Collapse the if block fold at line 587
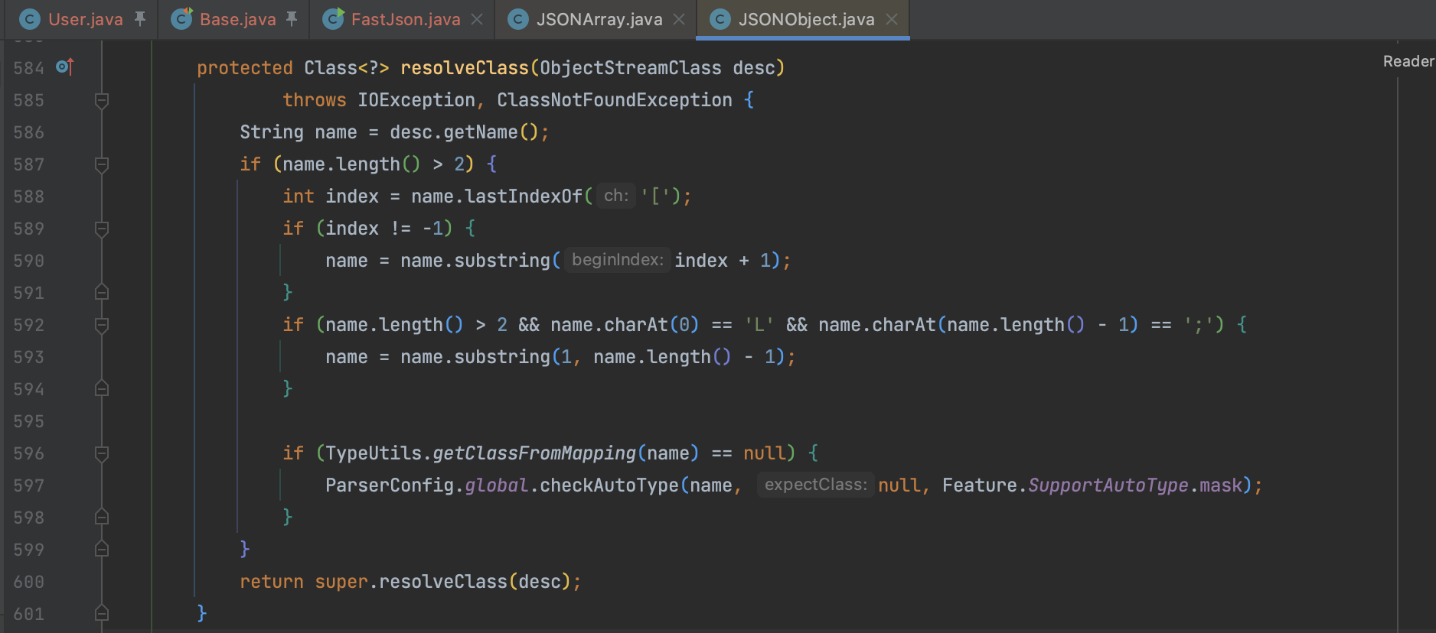This screenshot has width=1436, height=633. click(x=102, y=164)
